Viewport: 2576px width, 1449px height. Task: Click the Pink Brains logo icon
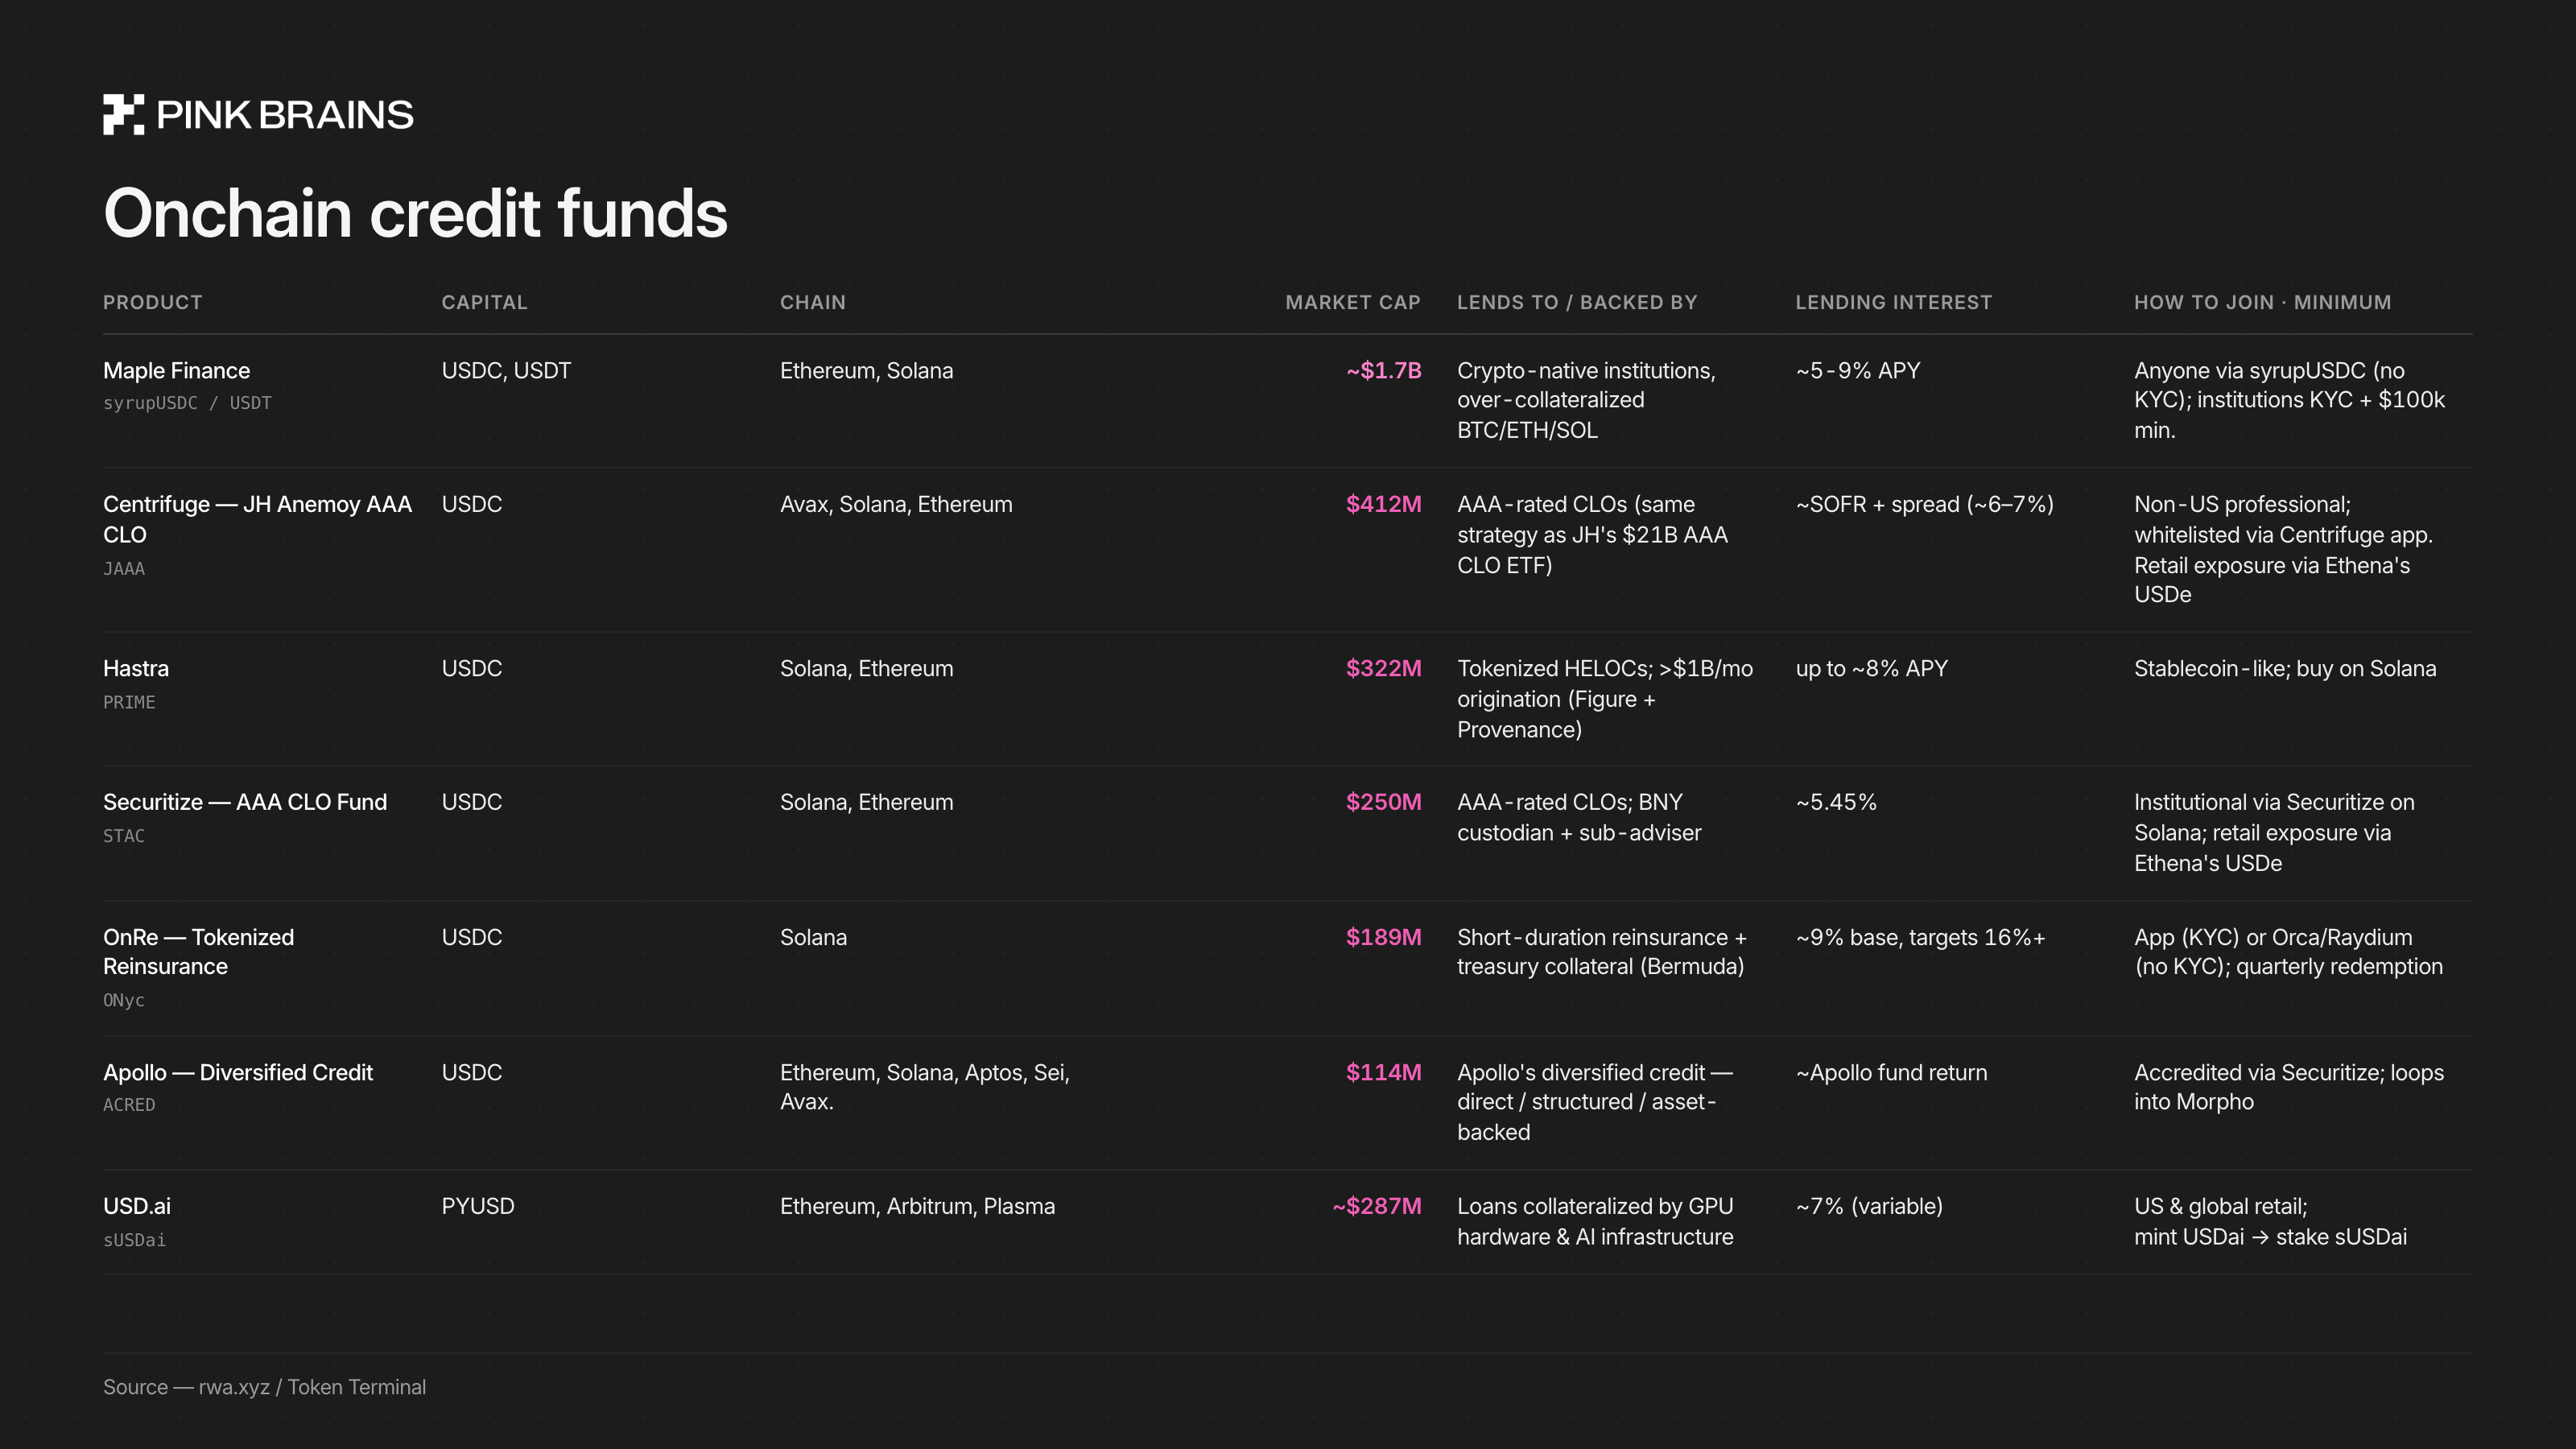(123, 114)
